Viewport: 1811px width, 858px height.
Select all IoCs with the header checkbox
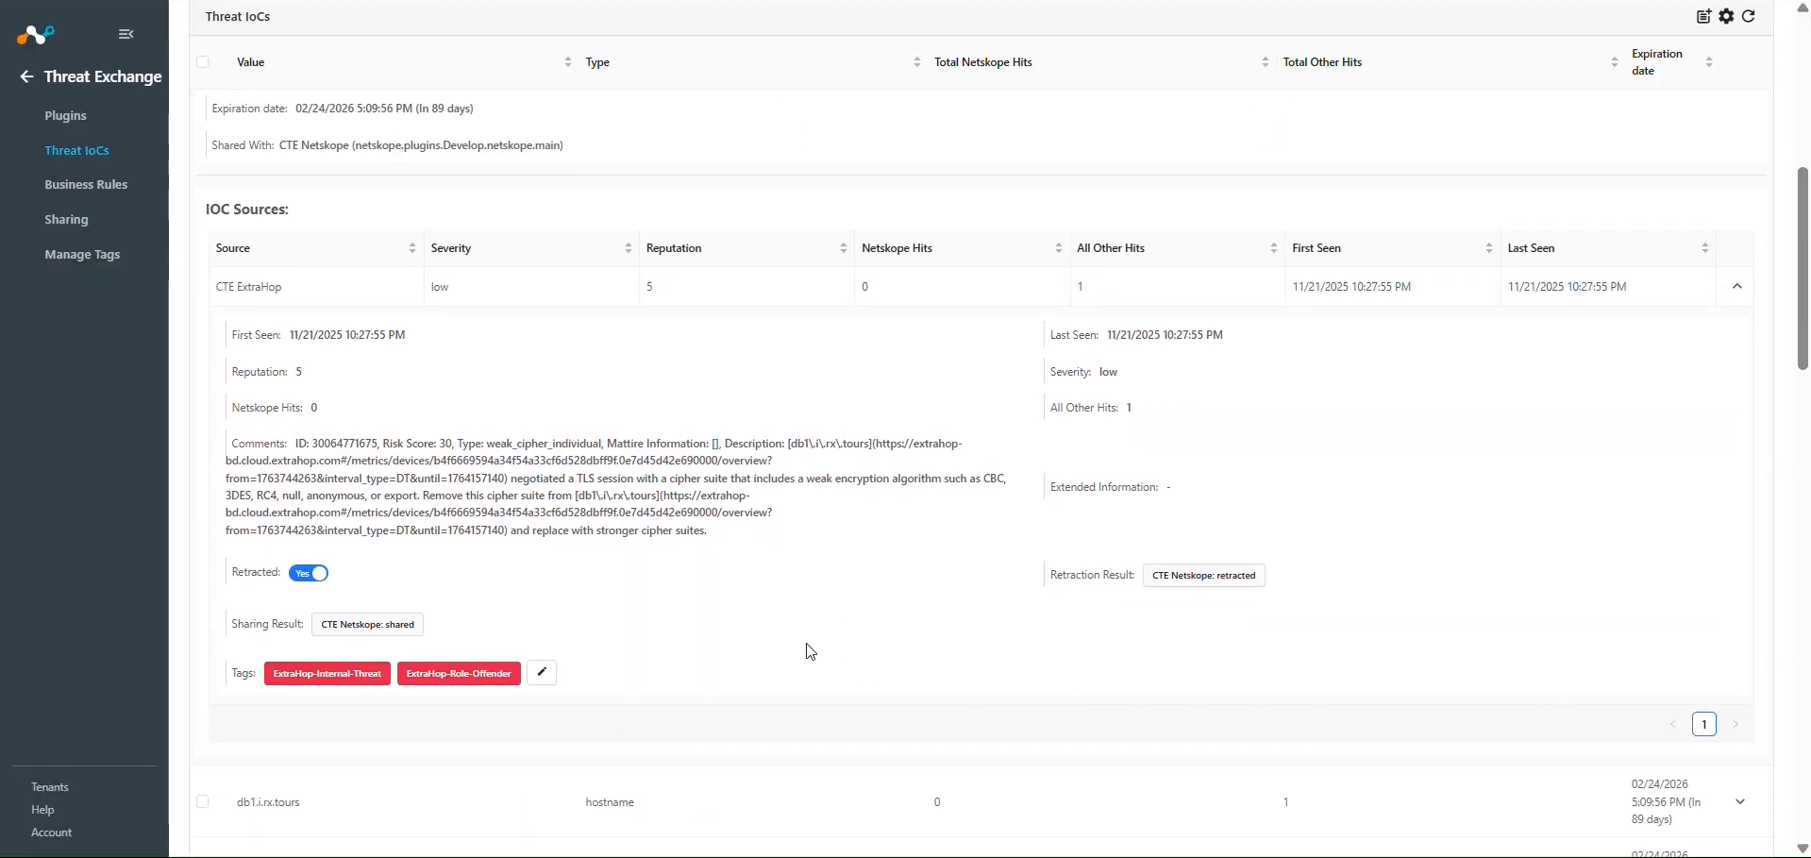(203, 62)
